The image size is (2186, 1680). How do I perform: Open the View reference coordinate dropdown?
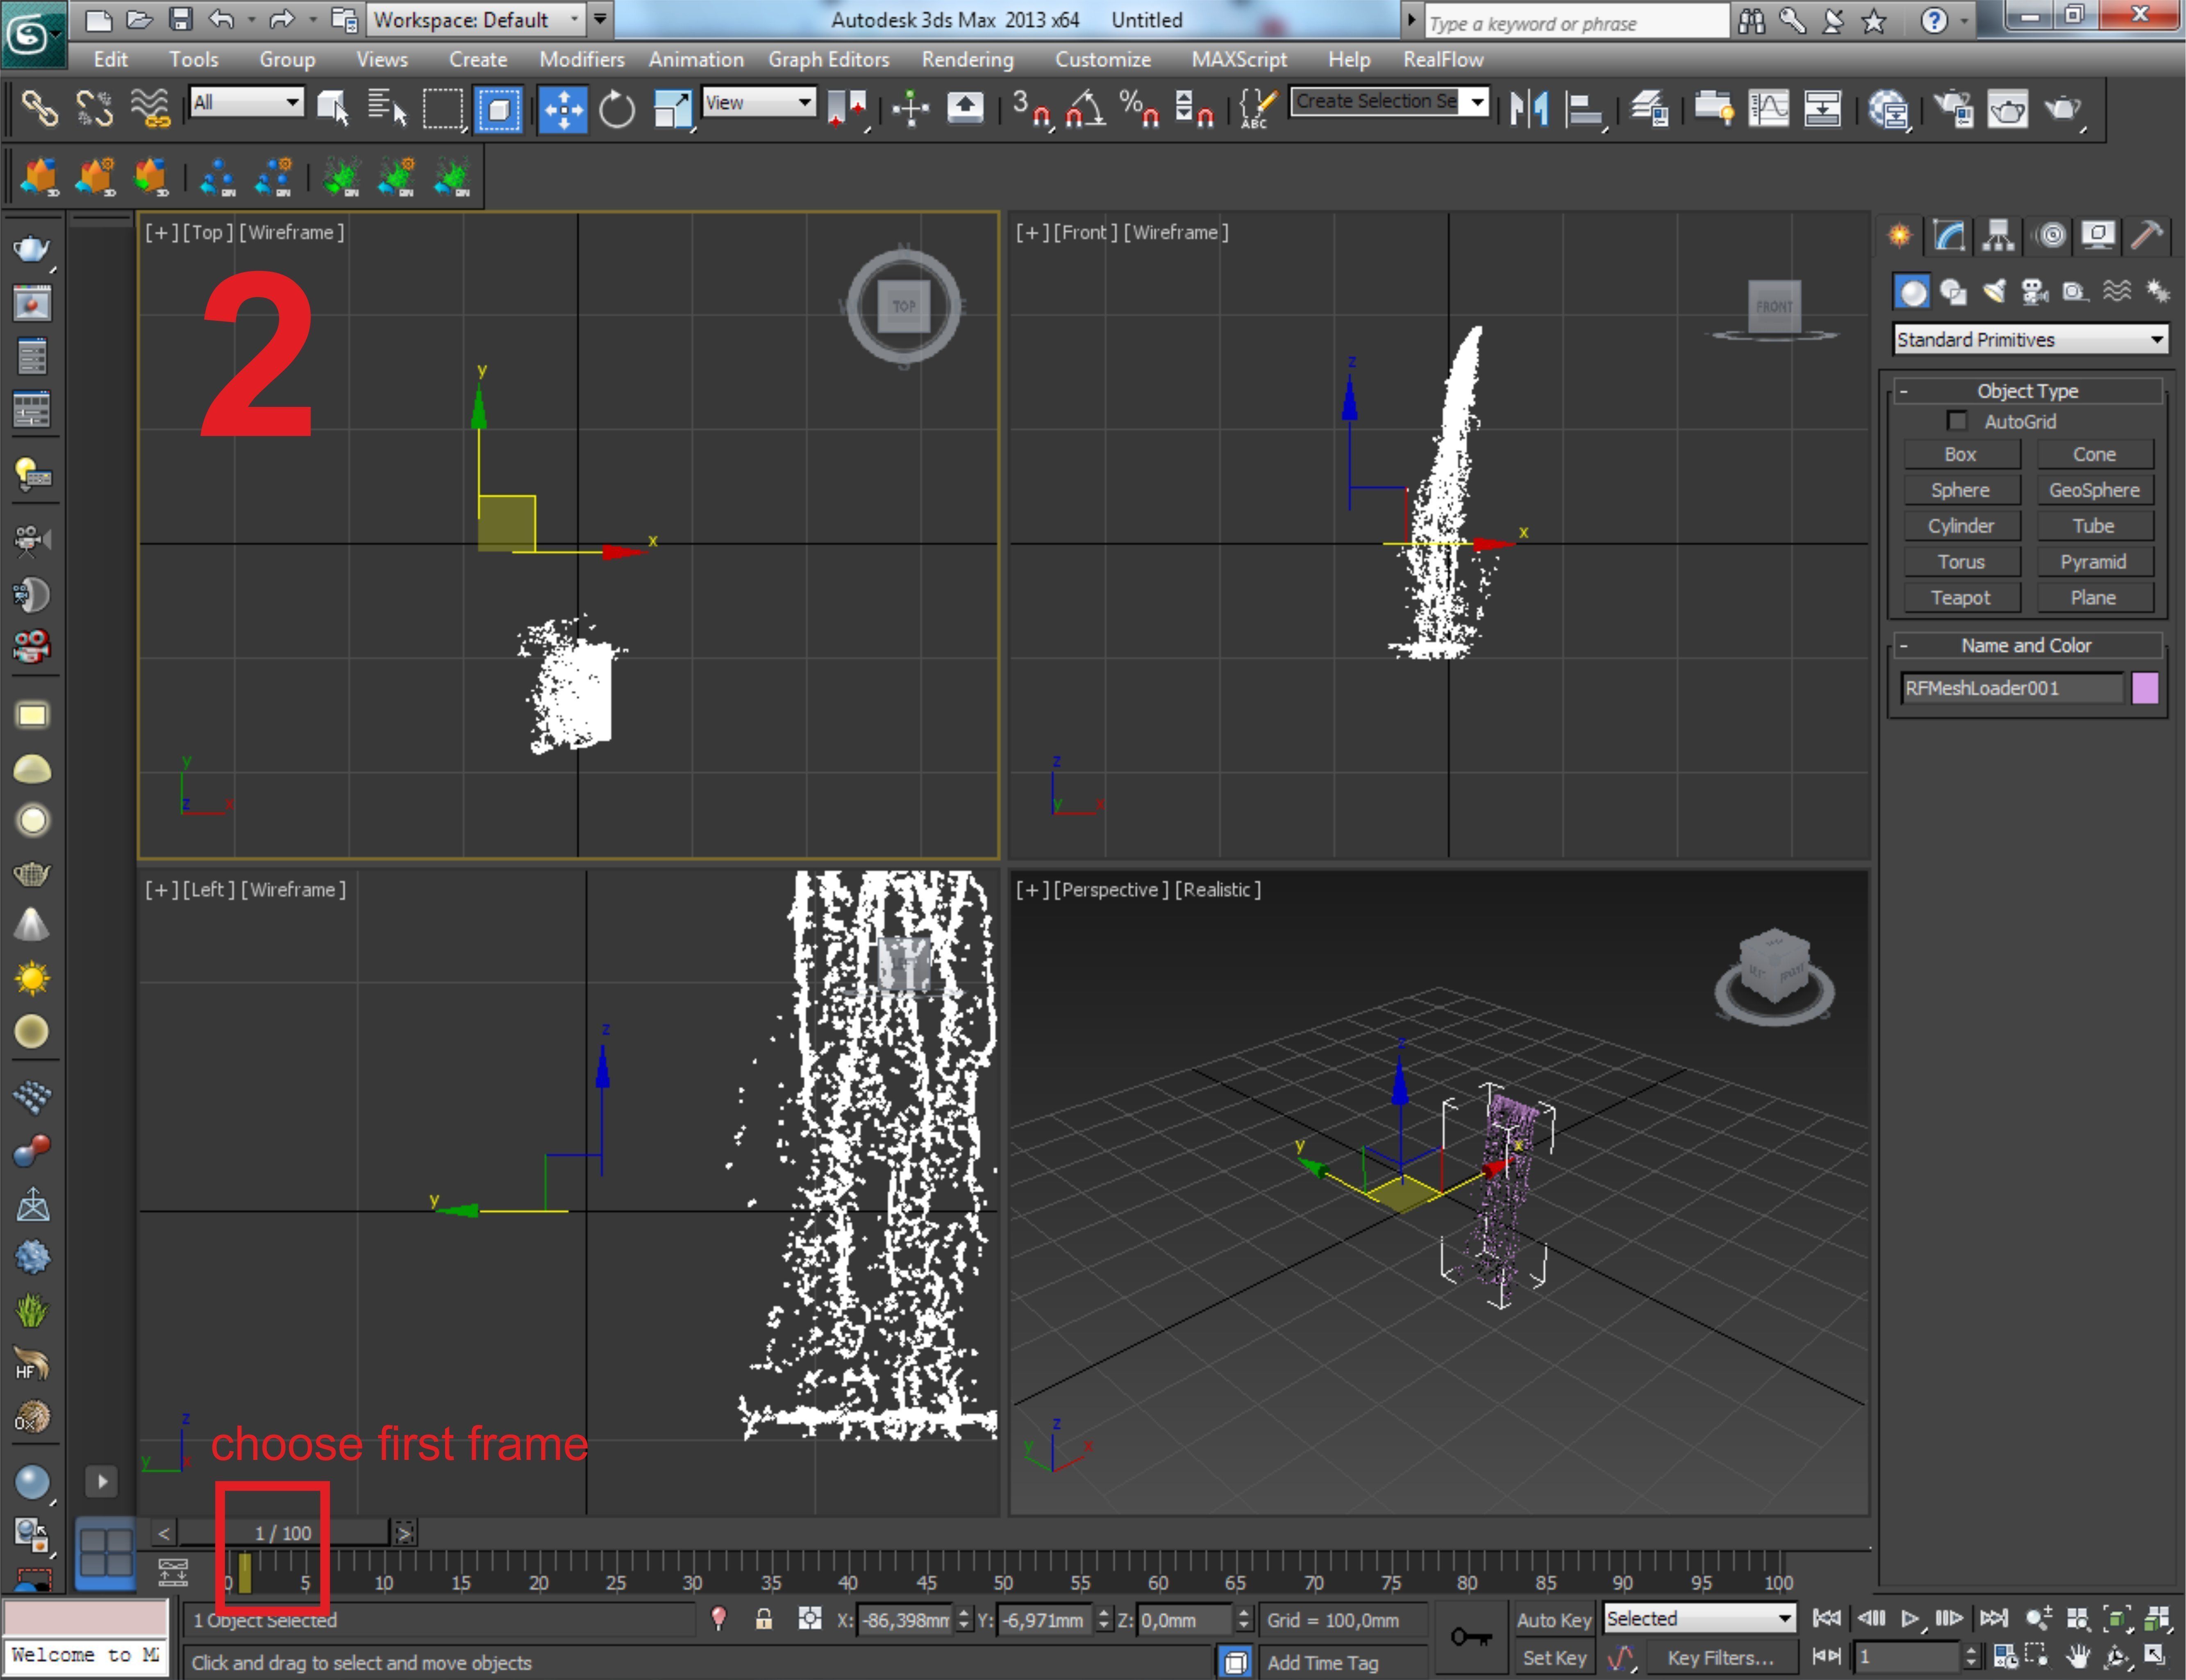pos(759,102)
